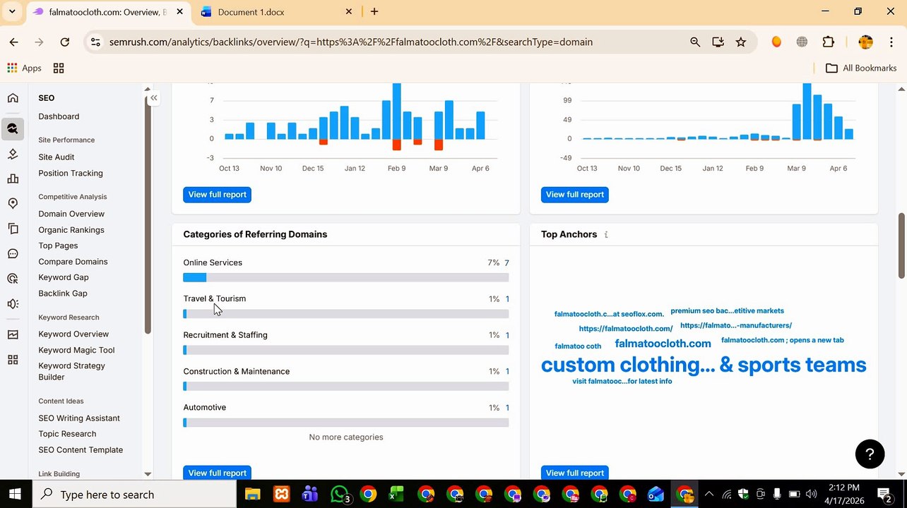Open the Chrome three-dot menu
The image size is (907, 508).
(891, 42)
